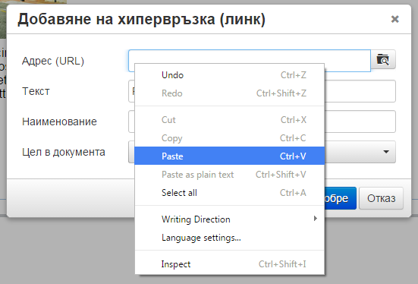418x284 pixels.
Task: Select Paste from the context menu
Action: [230, 156]
